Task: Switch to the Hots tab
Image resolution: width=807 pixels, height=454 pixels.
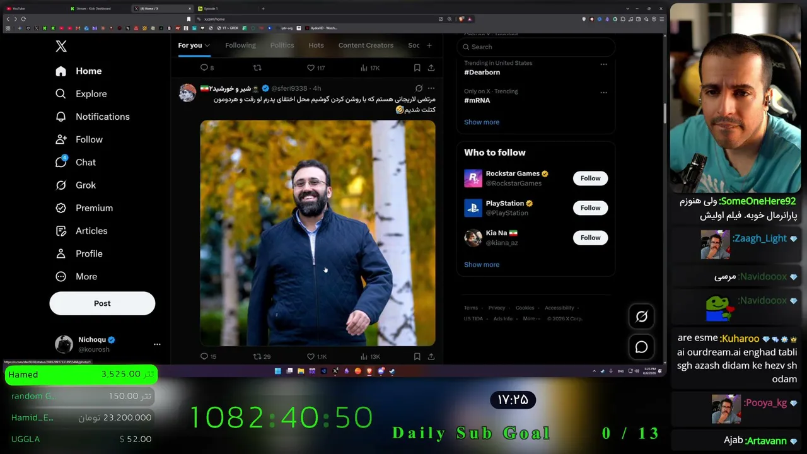Action: click(x=316, y=45)
